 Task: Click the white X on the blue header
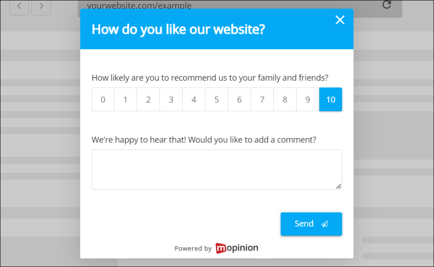(x=340, y=20)
